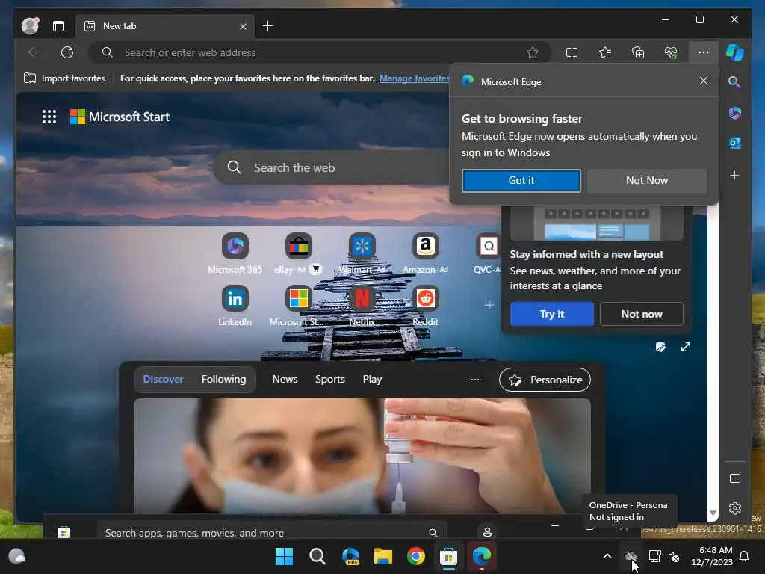Viewport: 765px width, 574px height.
Task: Open the tab actions menu icon
Action: coord(58,26)
